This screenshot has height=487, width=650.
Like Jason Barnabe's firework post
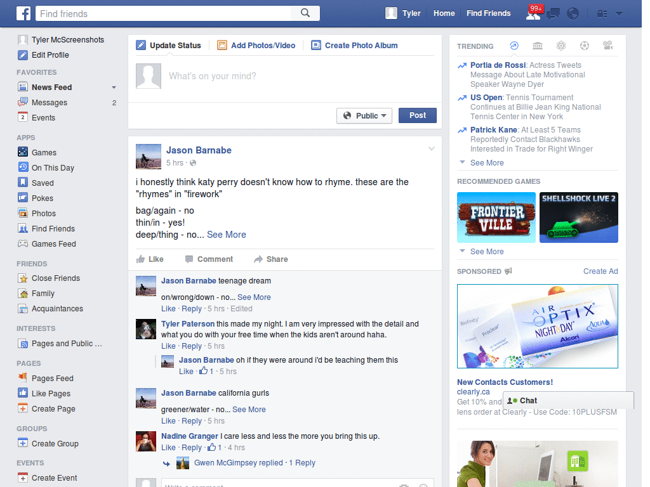tap(150, 259)
